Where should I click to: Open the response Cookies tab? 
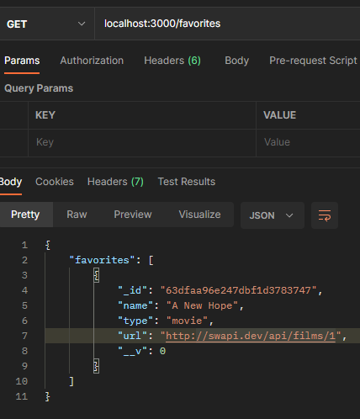pyautogui.click(x=55, y=182)
